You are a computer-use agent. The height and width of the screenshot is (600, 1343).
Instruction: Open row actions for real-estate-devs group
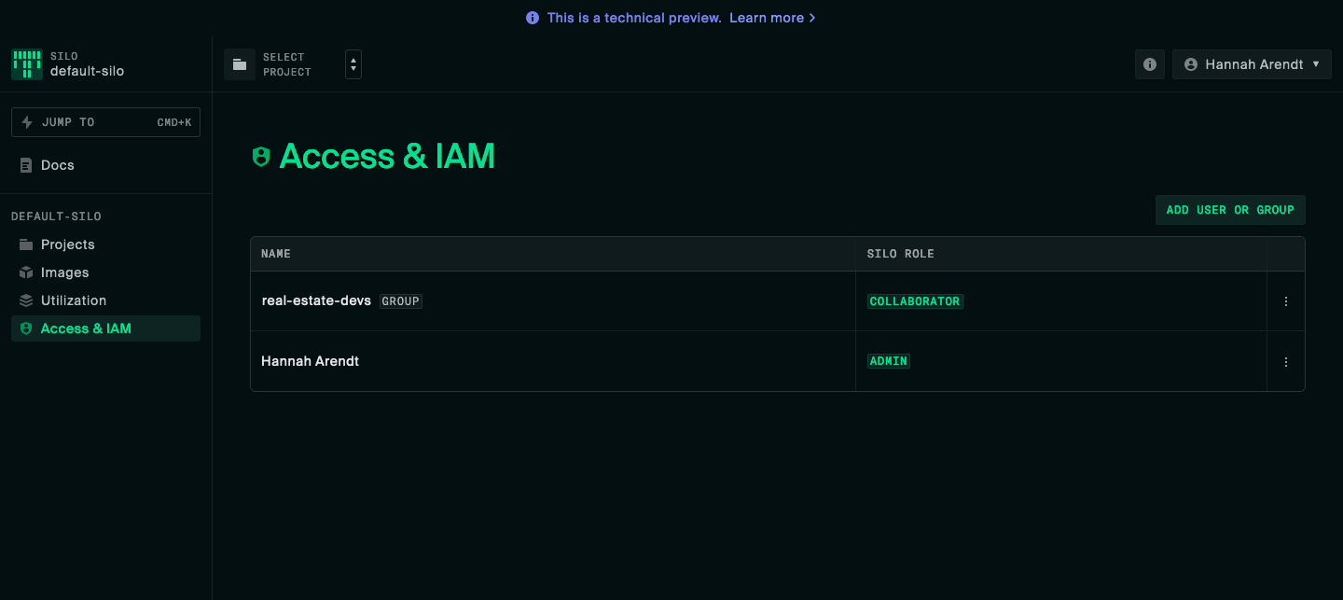coord(1286,300)
